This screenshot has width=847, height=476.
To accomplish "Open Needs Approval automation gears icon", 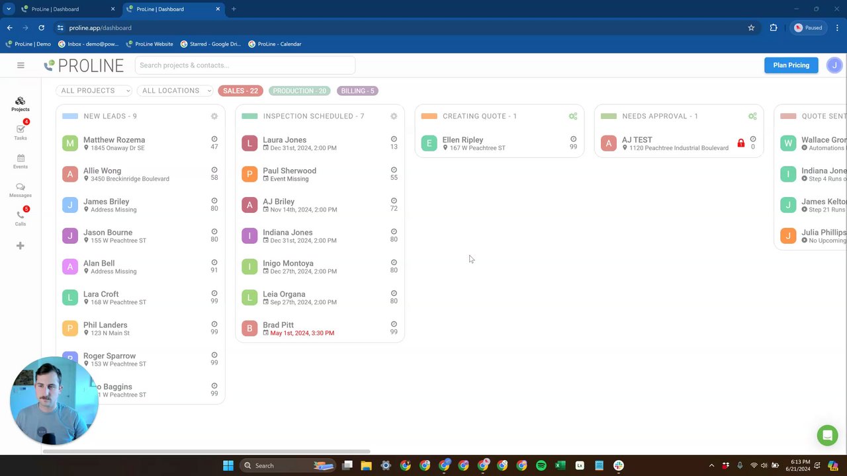I will (x=752, y=116).
